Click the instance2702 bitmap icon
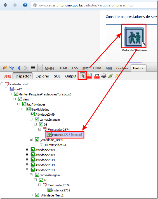The height and width of the screenshot is (199, 158). (x=49, y=190)
